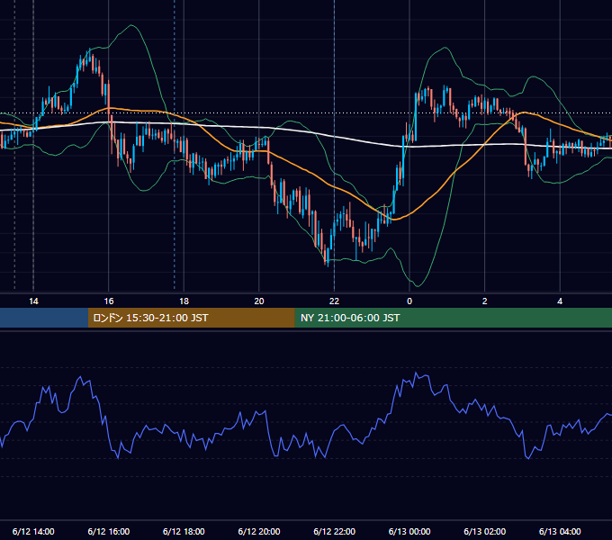Screen dimensions: 612x540
Task: Click the London session bar 15:30-21:00 JST
Action: [191, 318]
